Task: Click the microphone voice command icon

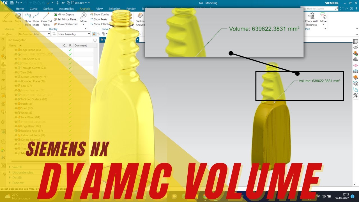Action: [57, 3]
